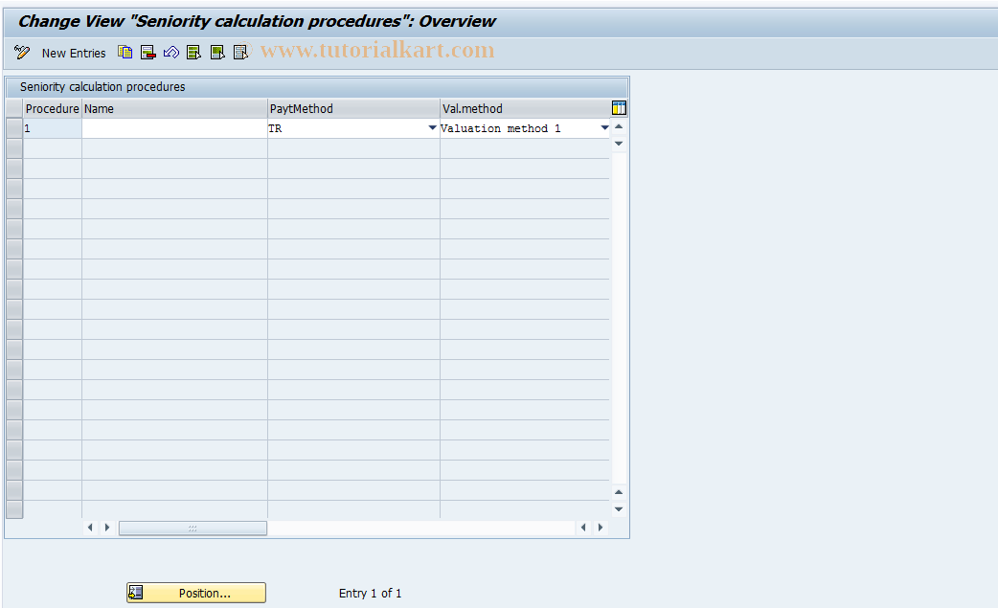Click the Undo Change icon
Image resolution: width=998 pixels, height=608 pixels.
click(x=171, y=52)
